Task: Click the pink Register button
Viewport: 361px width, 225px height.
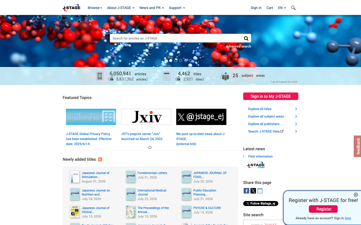Action: click(x=323, y=209)
